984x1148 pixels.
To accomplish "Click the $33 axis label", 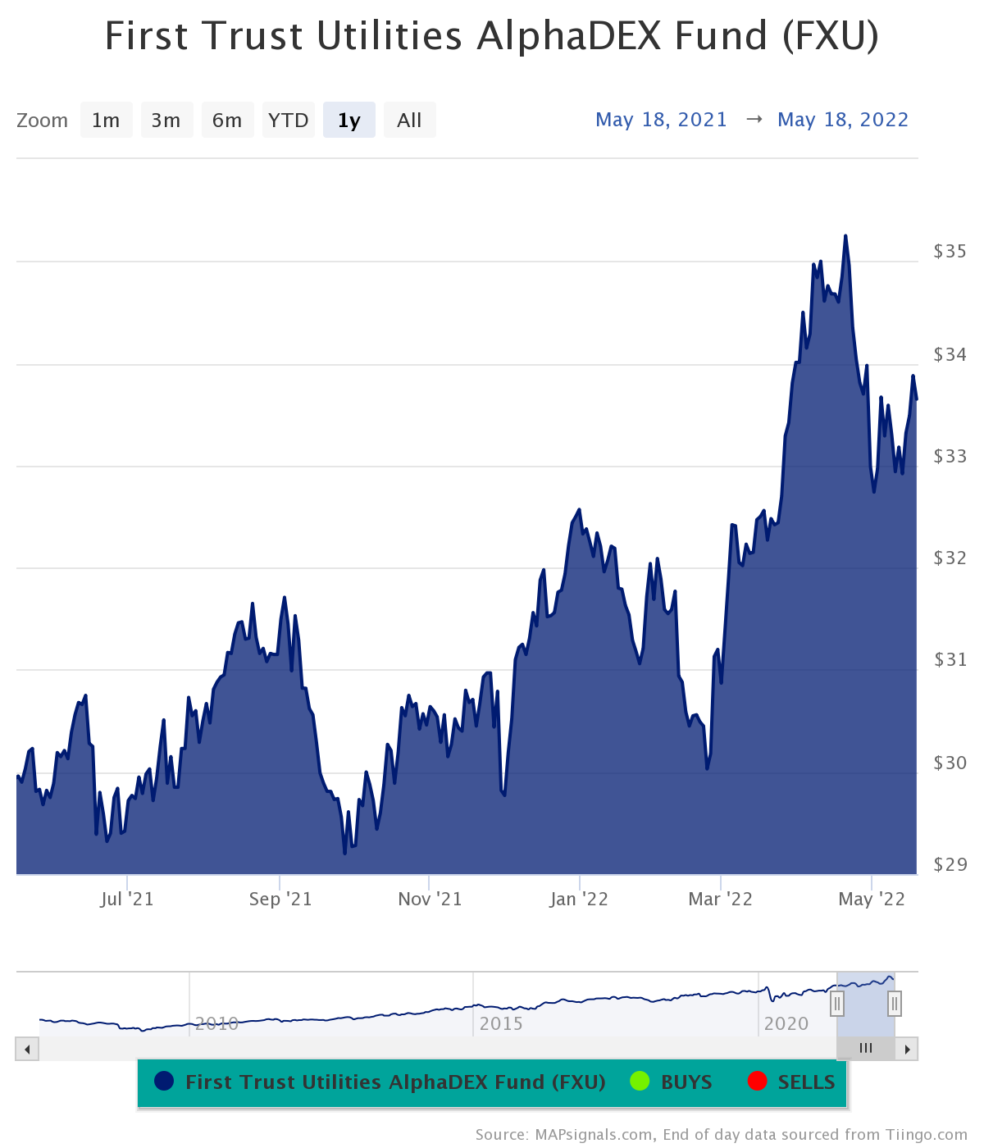I will click(950, 457).
